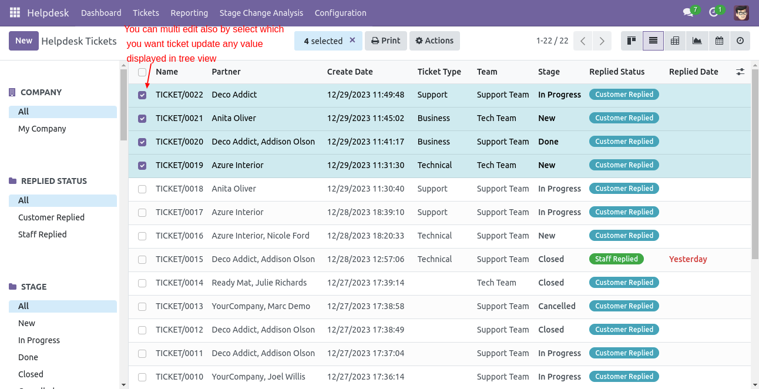Image resolution: width=759 pixels, height=389 pixels.
Task: Uncheck TICKET/0020 checkbox
Action: pyautogui.click(x=142, y=142)
